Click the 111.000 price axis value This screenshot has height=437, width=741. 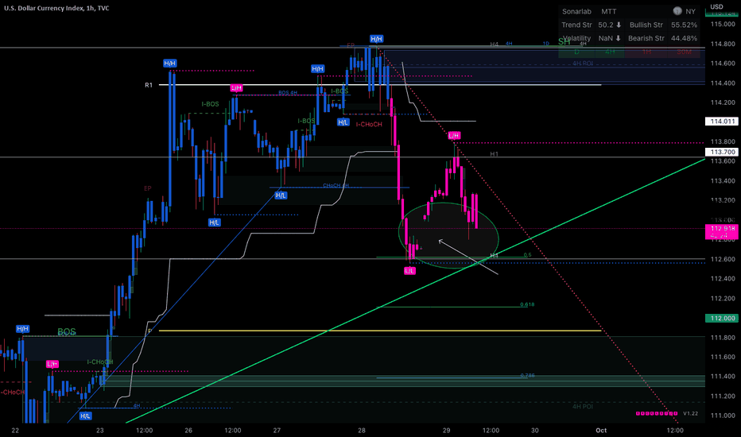[723, 416]
